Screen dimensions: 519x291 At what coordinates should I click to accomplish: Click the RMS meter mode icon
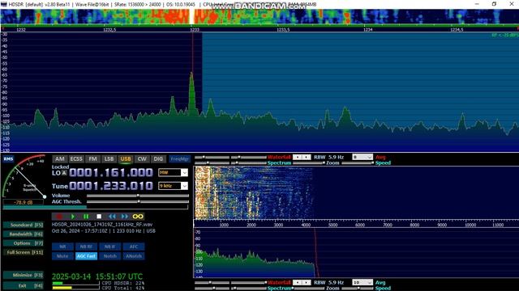pyautogui.click(x=8, y=159)
